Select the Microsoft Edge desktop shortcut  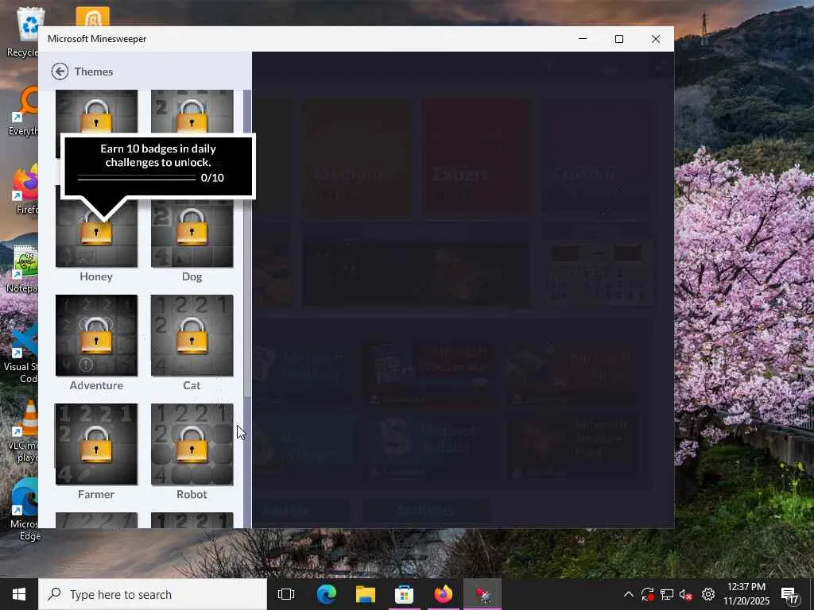25,509
